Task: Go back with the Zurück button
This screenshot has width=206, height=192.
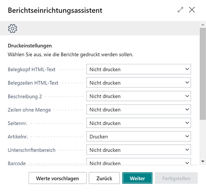Action: click(104, 178)
